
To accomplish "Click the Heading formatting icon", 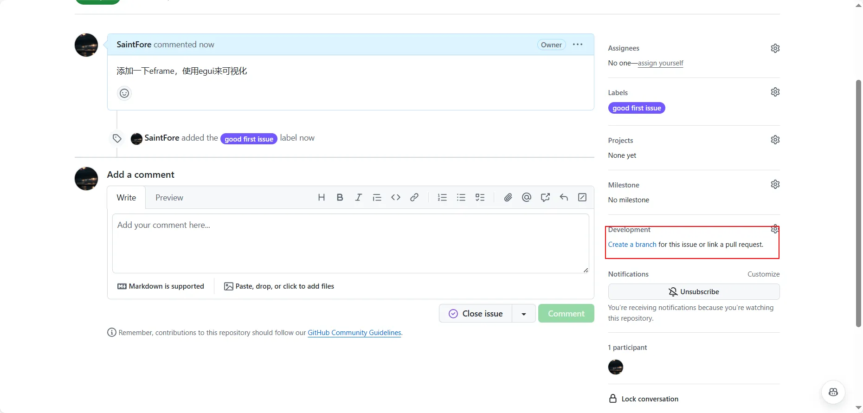I will point(321,198).
